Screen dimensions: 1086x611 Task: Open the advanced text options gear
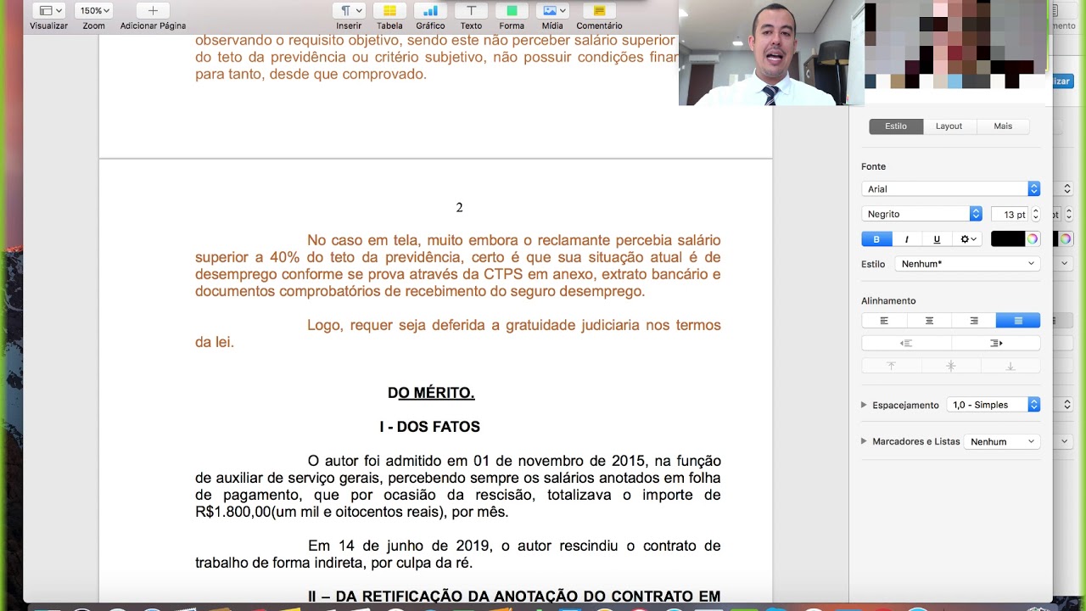(968, 239)
